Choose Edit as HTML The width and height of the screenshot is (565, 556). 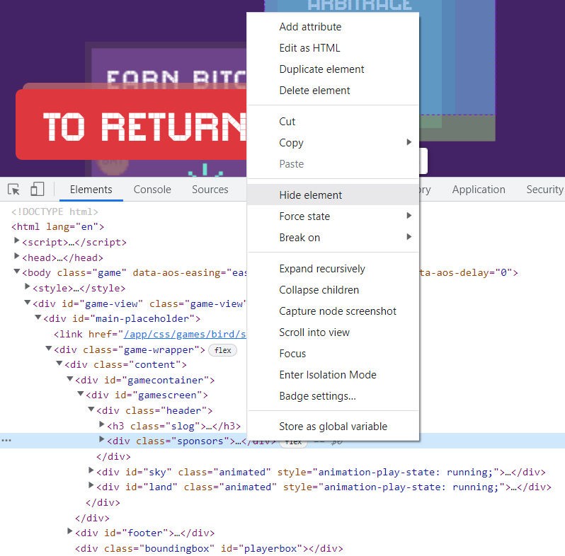[x=333, y=48]
